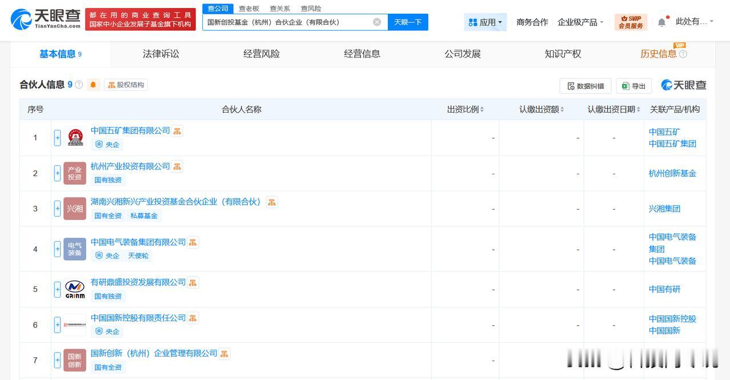
Task: Switch to 知识产权 tab
Action: point(563,54)
